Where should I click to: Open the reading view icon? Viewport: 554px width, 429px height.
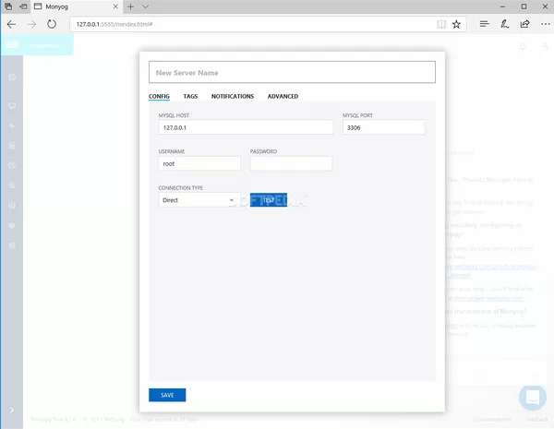(x=441, y=24)
